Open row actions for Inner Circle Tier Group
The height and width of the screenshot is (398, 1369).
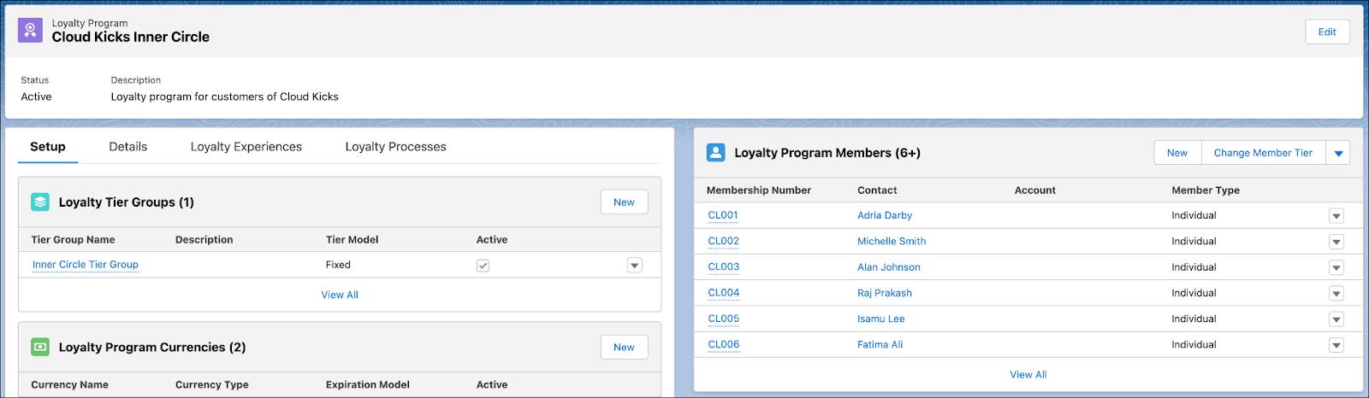[x=634, y=266]
